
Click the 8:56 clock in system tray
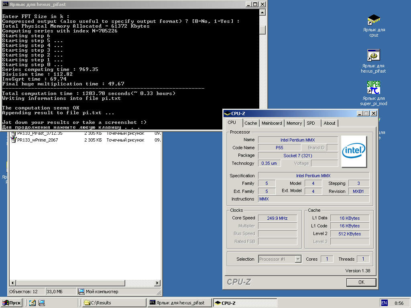399,303
